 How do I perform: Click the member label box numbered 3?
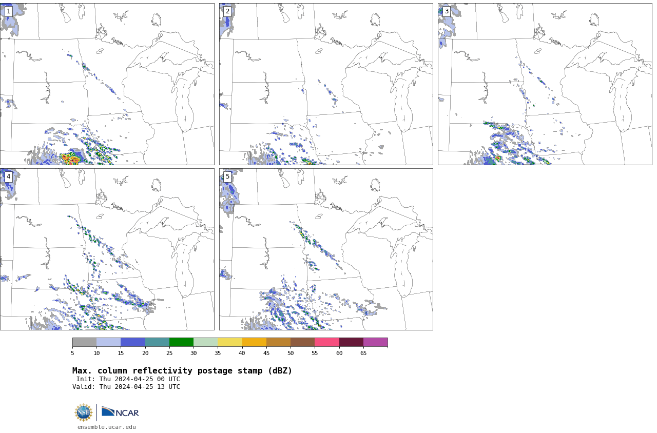(446, 11)
